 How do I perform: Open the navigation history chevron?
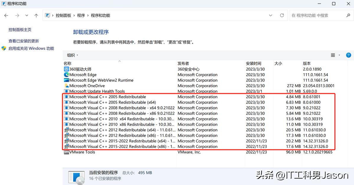tap(27, 15)
